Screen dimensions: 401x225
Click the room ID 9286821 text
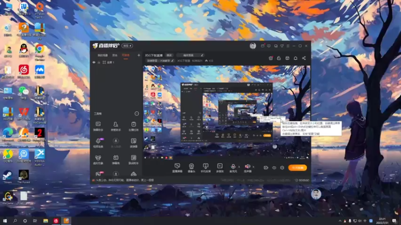coord(197,61)
